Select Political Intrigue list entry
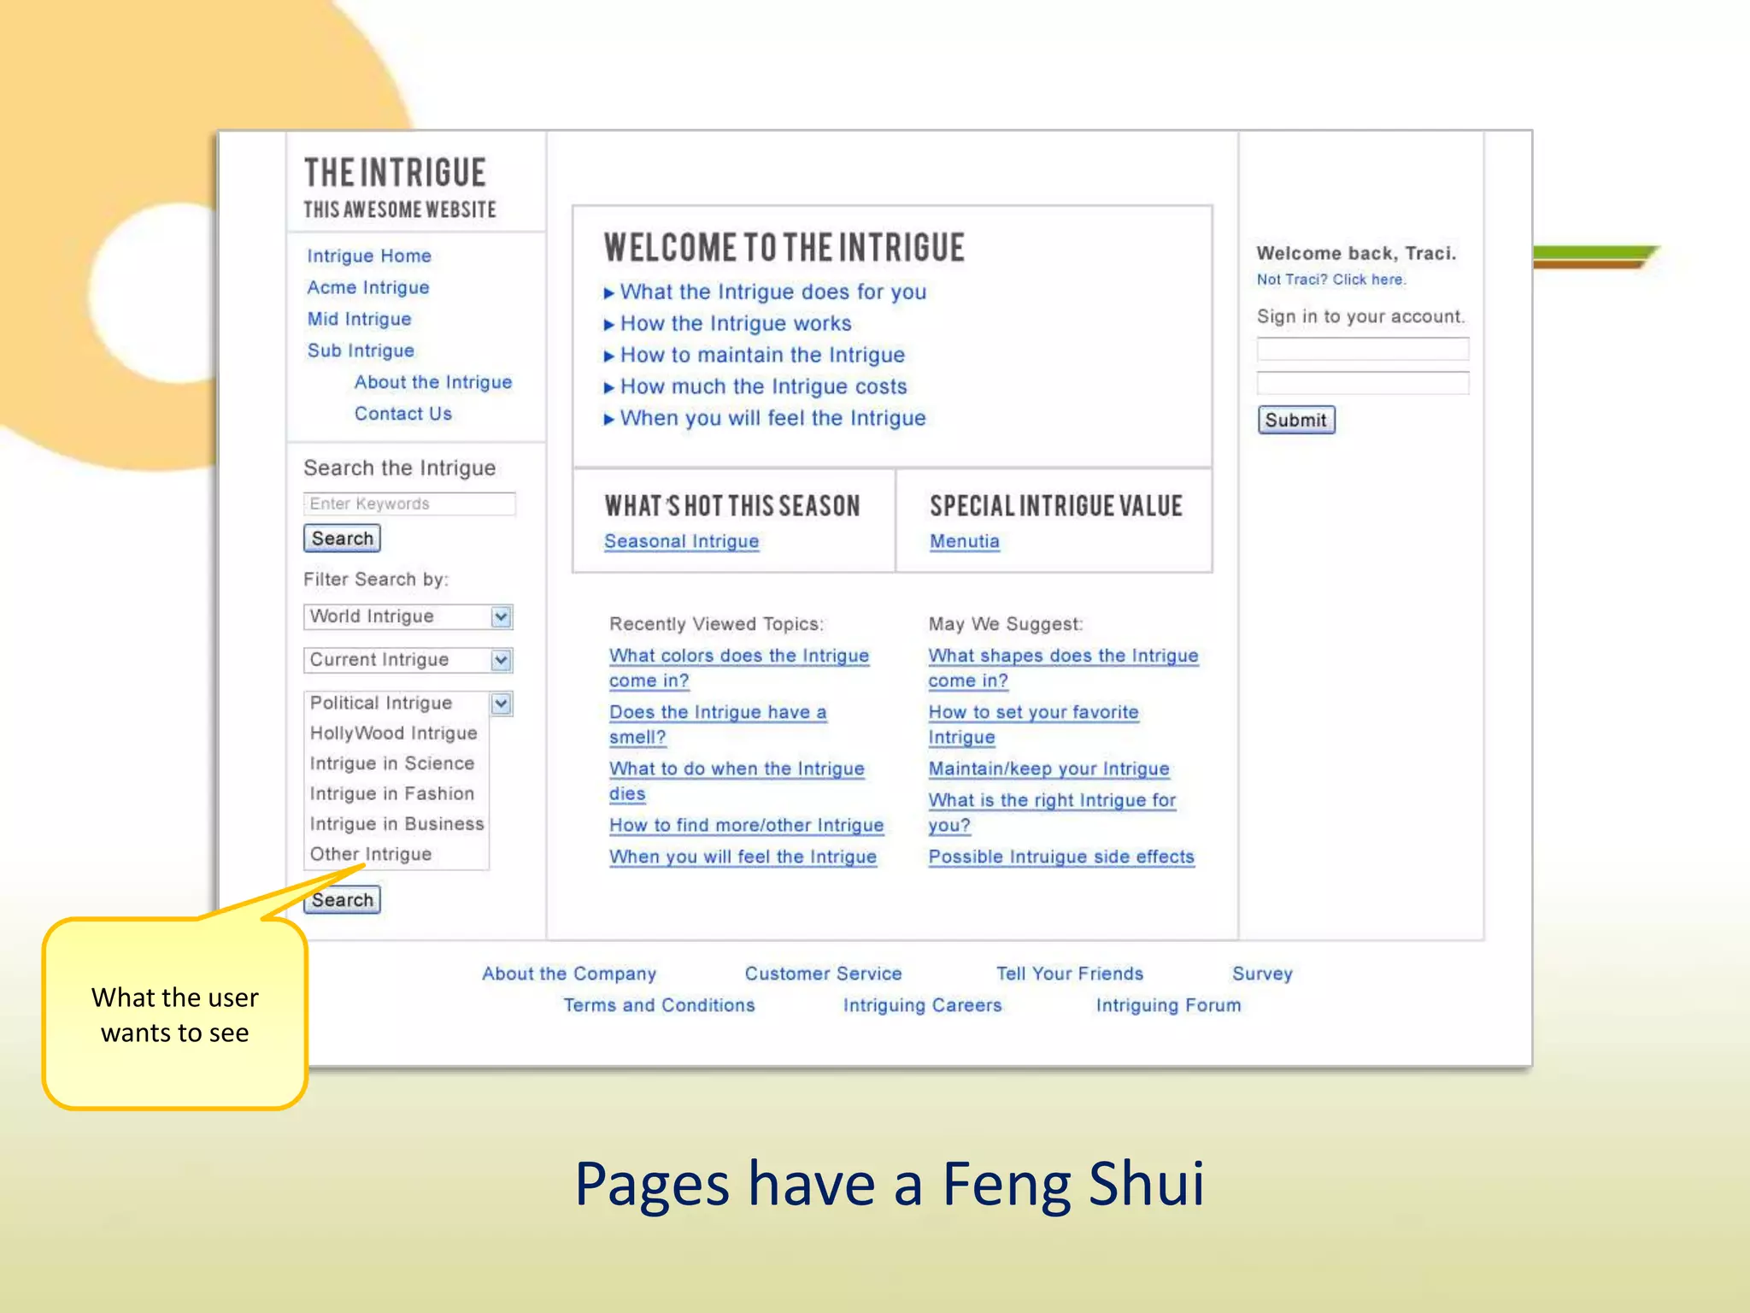This screenshot has height=1313, width=1750. pos(381,703)
